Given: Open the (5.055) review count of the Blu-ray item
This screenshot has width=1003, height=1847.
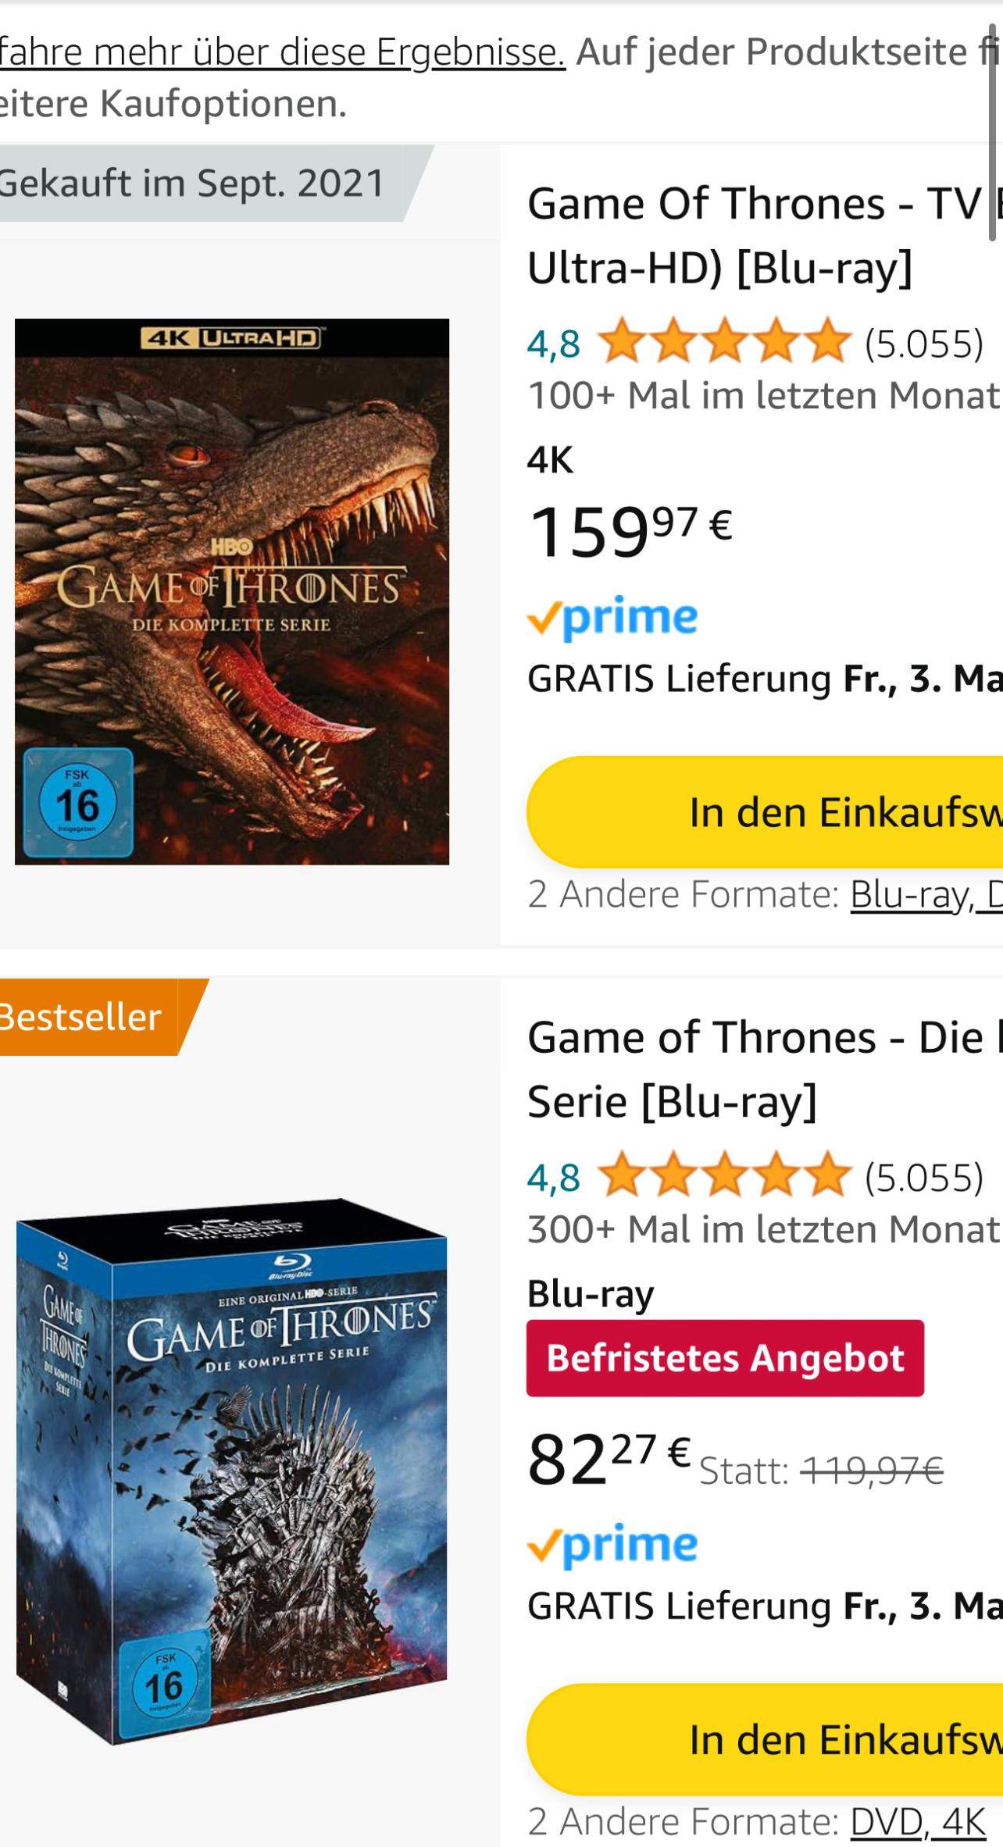Looking at the screenshot, I should (x=923, y=1177).
